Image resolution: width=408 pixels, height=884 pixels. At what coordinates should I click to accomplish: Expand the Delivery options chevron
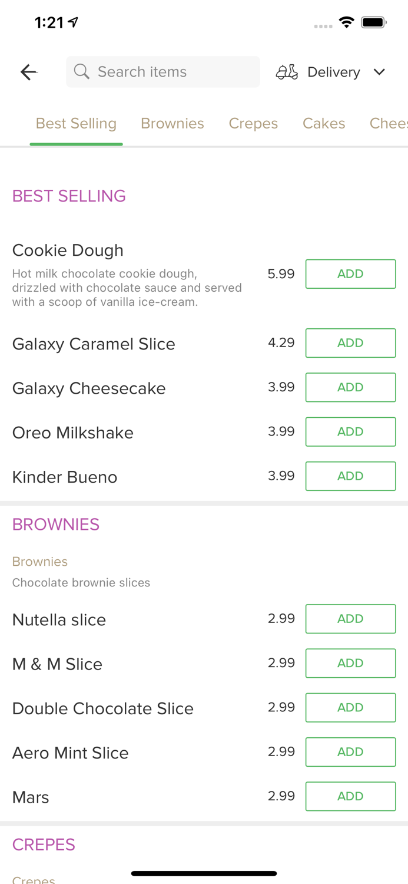coord(380,72)
